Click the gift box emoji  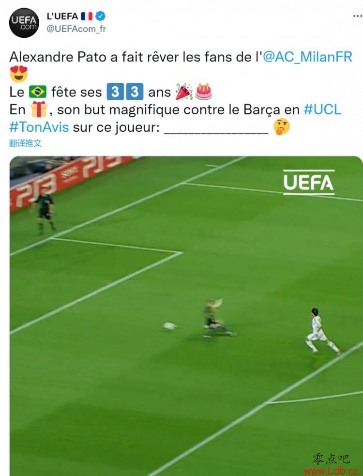pos(39,109)
